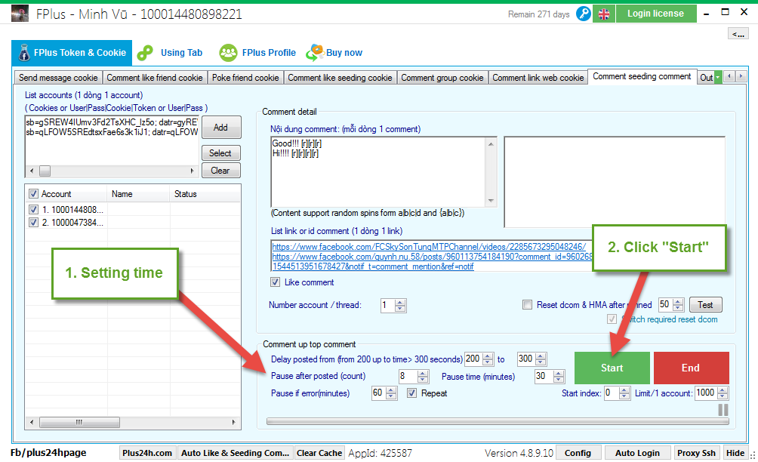Click the Clear Cache button
Screen dimensions: 758x462
(319, 453)
